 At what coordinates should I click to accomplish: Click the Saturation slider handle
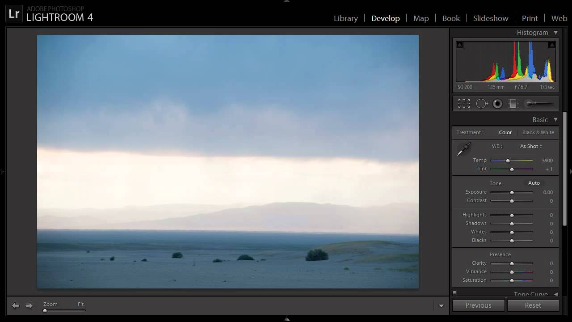(x=512, y=280)
